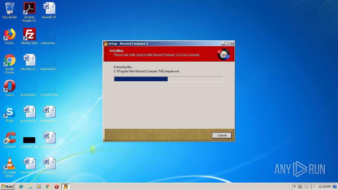338x190 pixels.
Task: Click the 'Extracting files...' status text
Action: [x=124, y=67]
